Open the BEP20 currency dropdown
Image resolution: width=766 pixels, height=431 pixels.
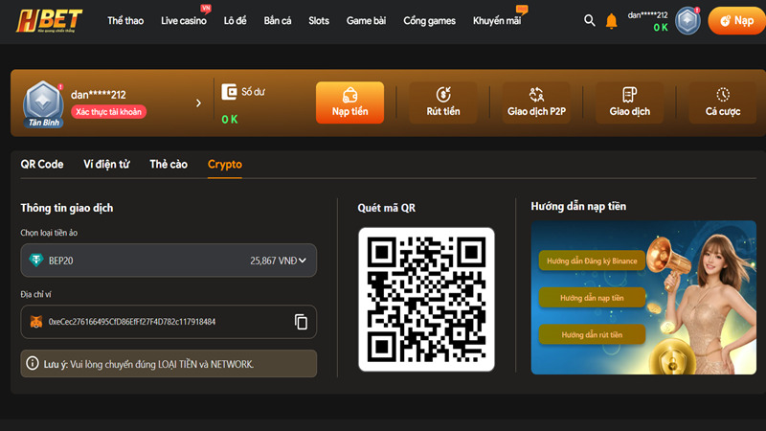tap(169, 261)
